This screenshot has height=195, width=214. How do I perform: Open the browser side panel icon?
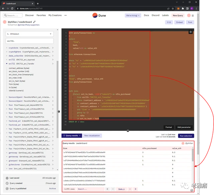[x=187, y=8]
